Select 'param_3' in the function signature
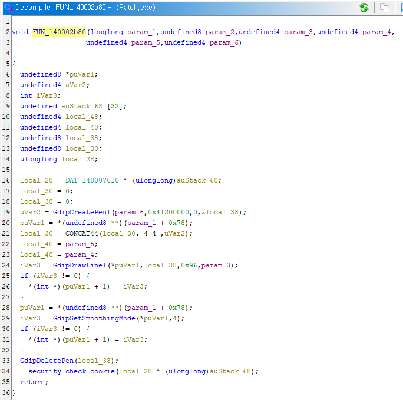 tap(298, 32)
